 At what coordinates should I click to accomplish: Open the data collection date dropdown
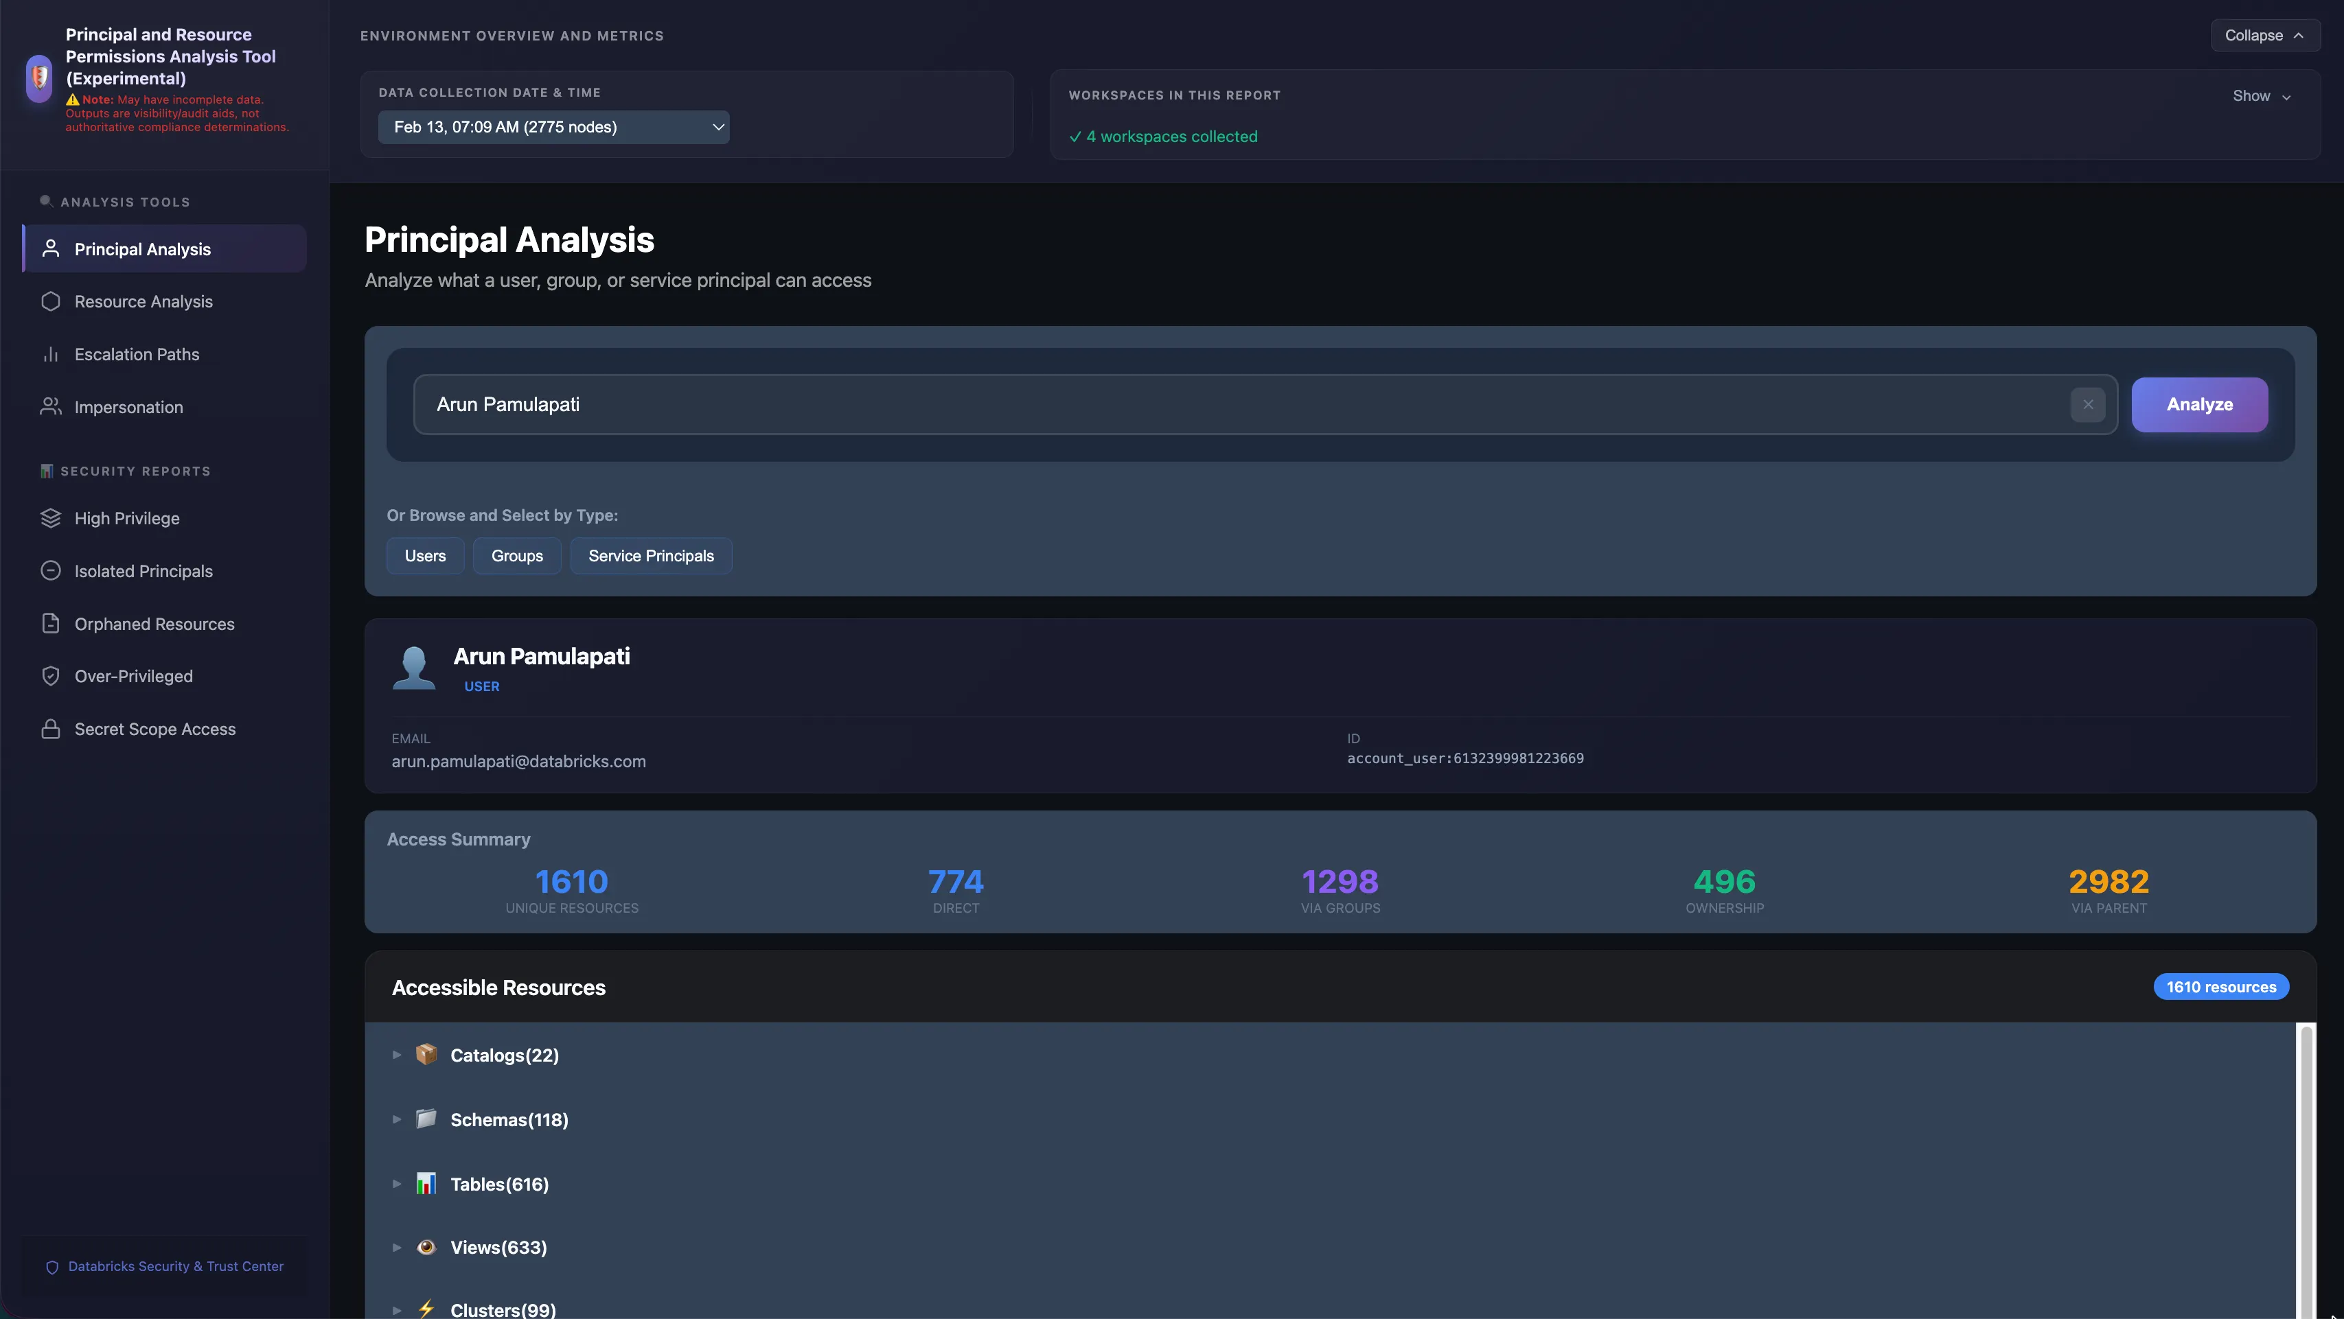coord(553,128)
